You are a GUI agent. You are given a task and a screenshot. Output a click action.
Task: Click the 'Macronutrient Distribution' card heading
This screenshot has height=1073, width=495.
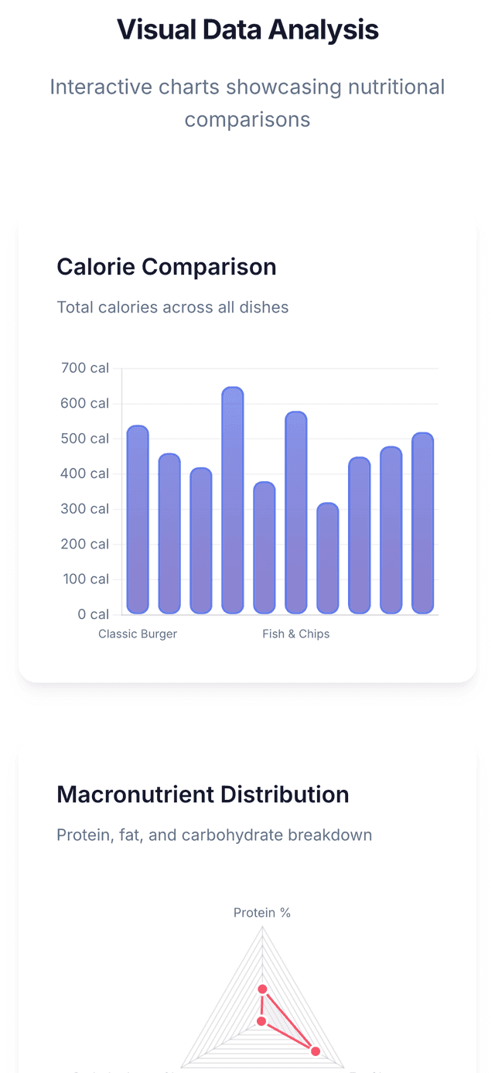click(x=203, y=794)
